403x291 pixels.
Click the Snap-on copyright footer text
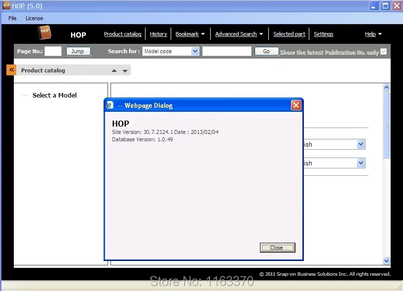click(x=325, y=274)
